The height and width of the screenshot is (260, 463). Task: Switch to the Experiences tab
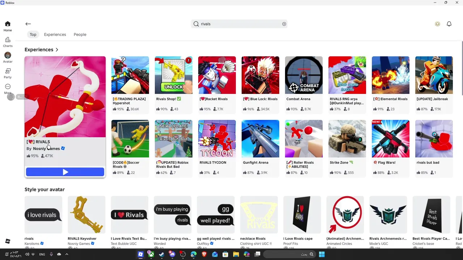[x=55, y=35]
